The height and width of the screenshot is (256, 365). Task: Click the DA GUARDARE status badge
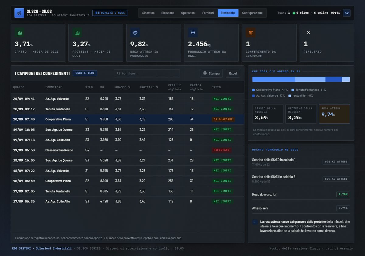point(223,119)
